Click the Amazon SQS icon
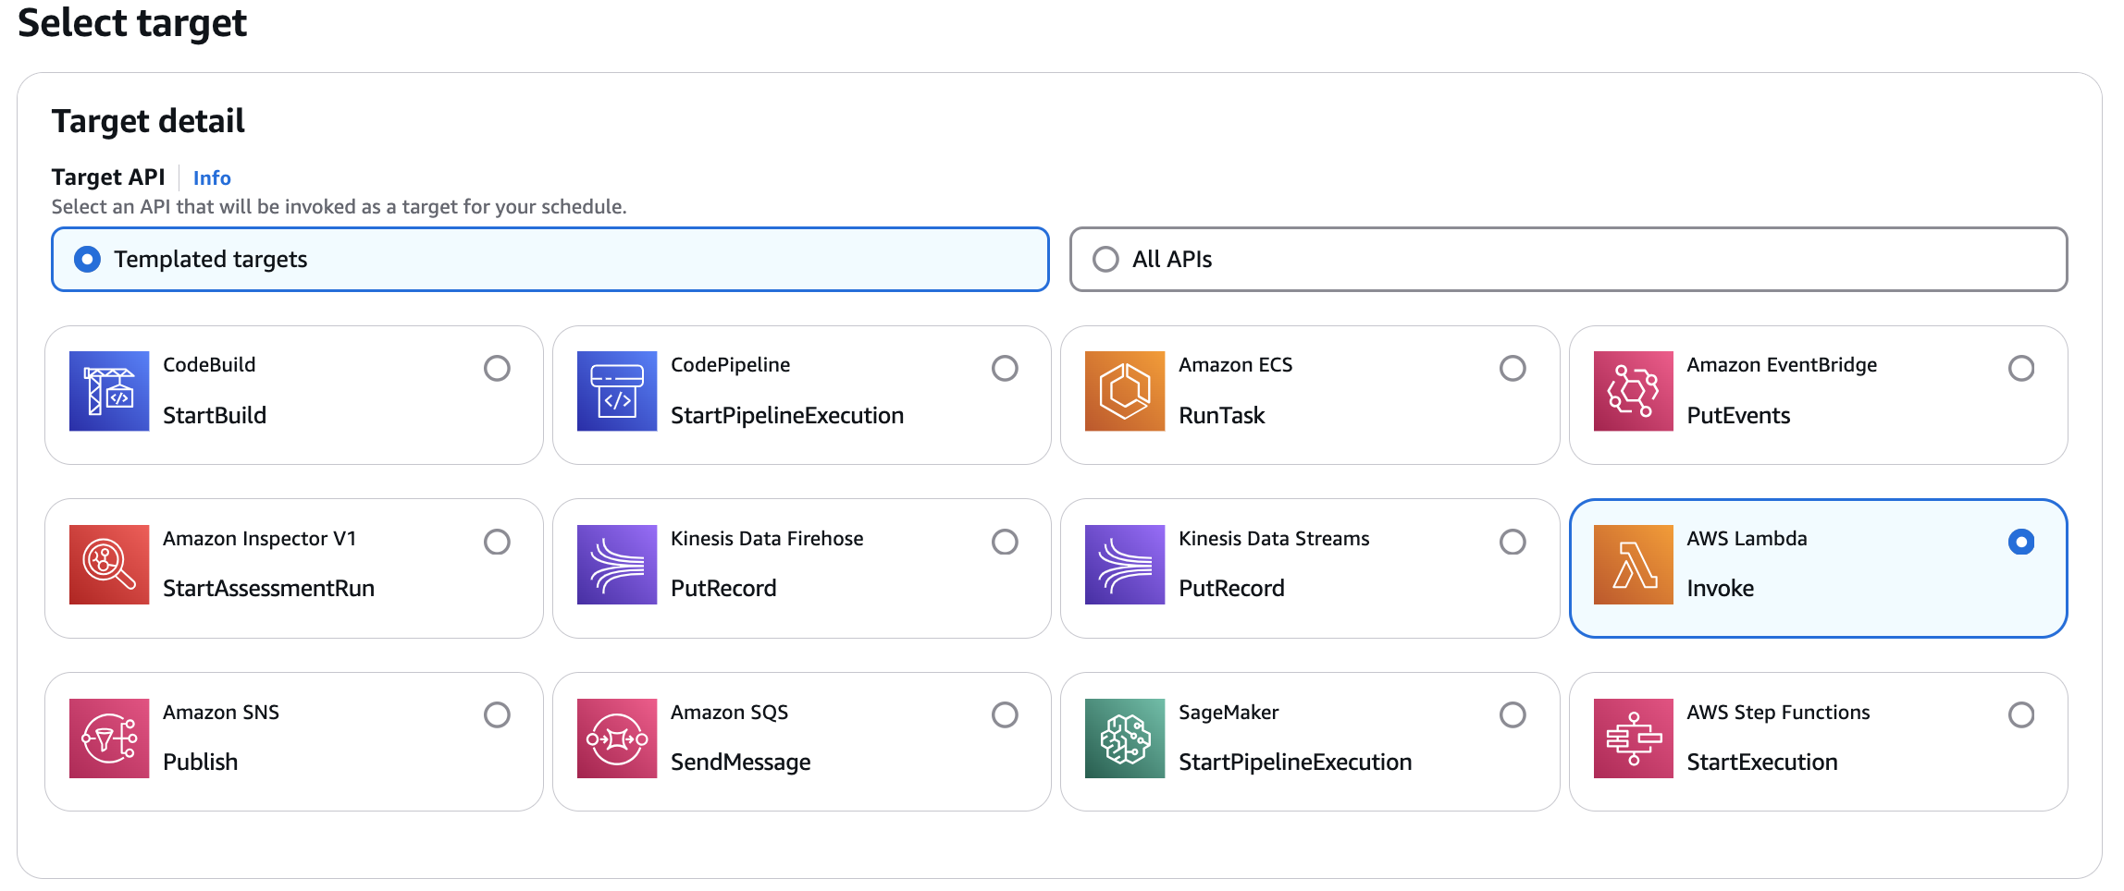This screenshot has height=891, width=2124. [x=617, y=738]
